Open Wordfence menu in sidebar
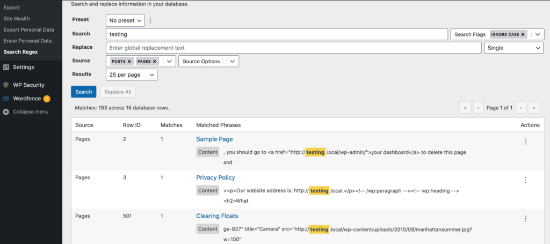The height and width of the screenshot is (244, 550). 27,98
